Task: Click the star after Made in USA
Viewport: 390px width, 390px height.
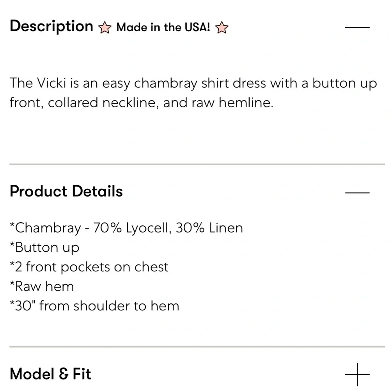Action: (x=222, y=28)
